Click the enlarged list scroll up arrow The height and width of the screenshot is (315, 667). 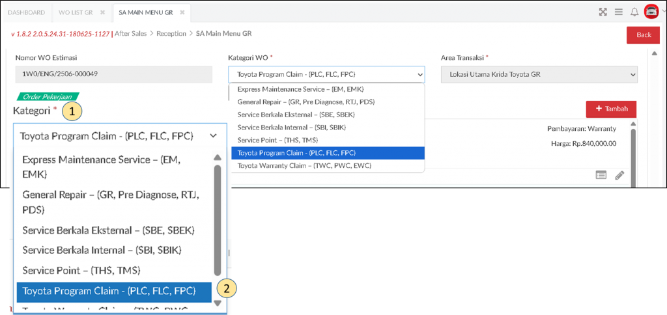218,157
